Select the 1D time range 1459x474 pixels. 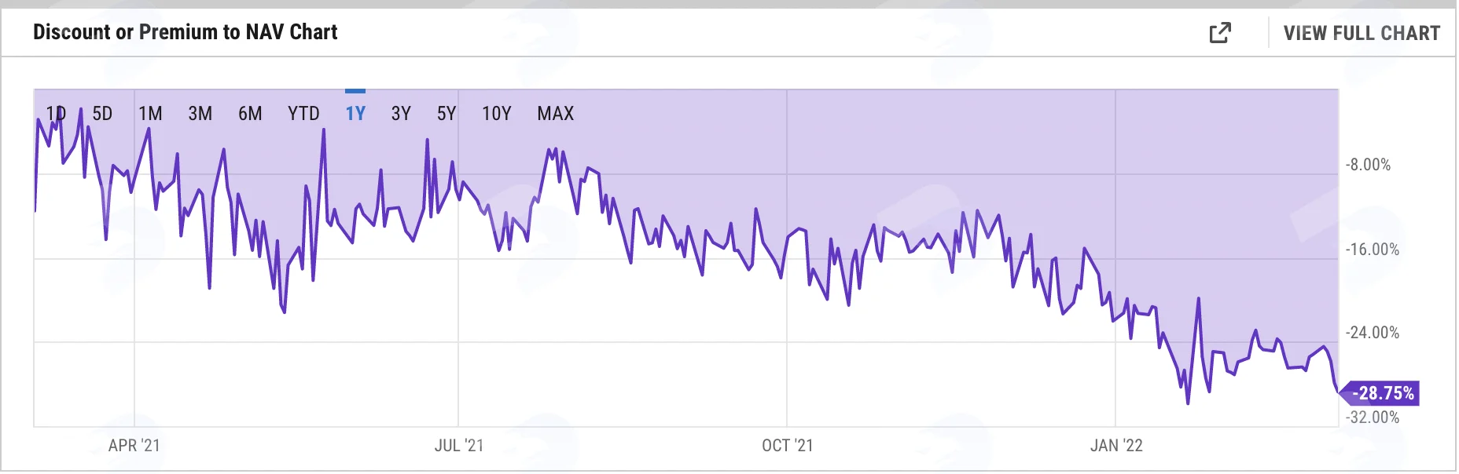pyautogui.click(x=56, y=114)
